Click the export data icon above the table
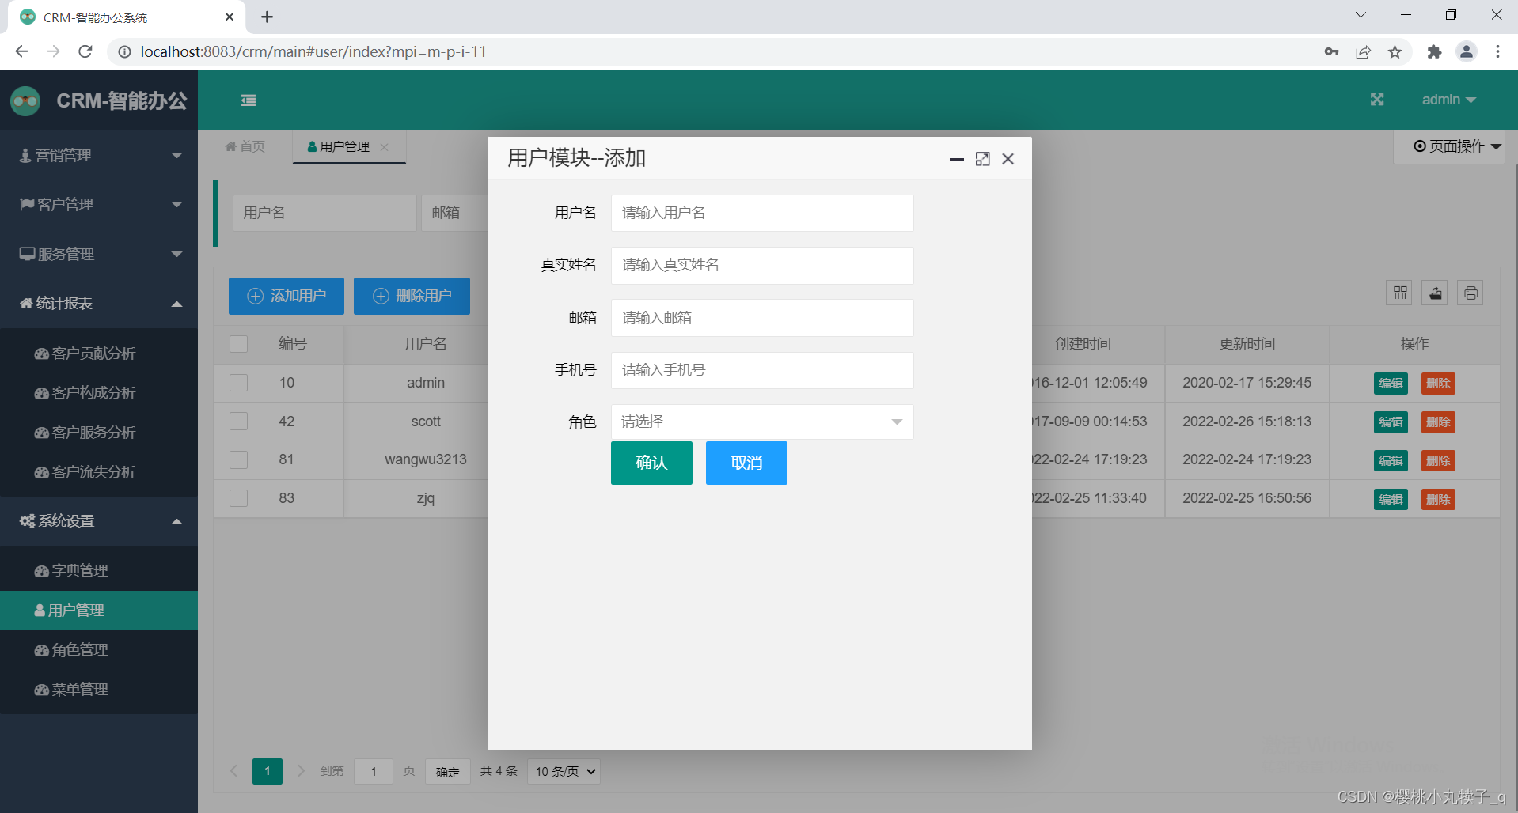1518x813 pixels. (1434, 293)
